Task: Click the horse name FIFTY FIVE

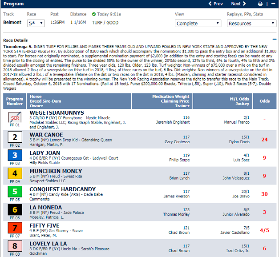Action: tap(44, 226)
